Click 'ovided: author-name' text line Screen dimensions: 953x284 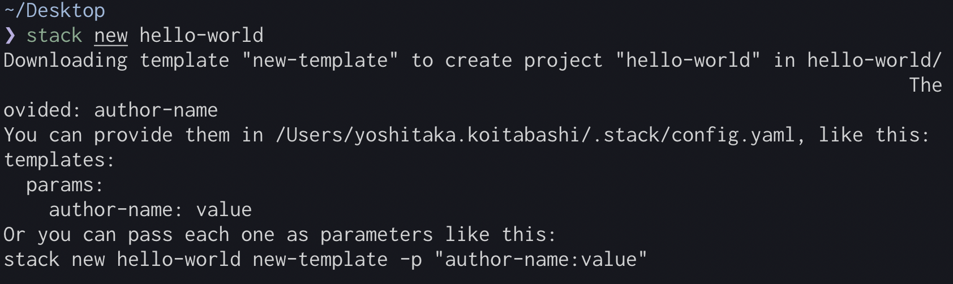coord(111,110)
